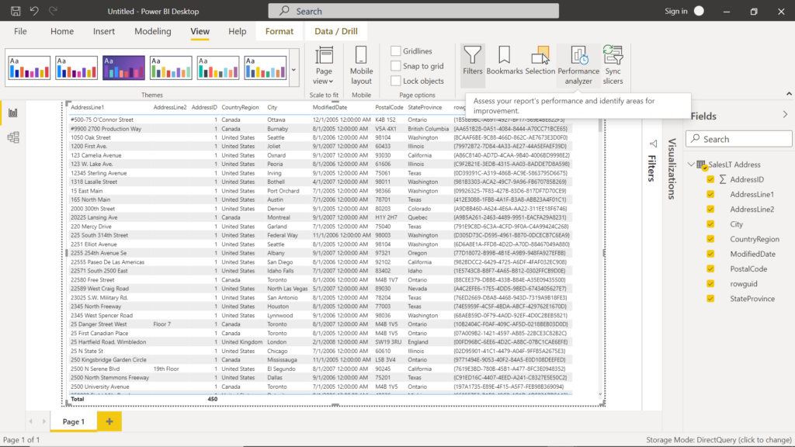Image resolution: width=795 pixels, height=447 pixels.
Task: Select the Model view icon in sidebar
Action: click(12, 137)
